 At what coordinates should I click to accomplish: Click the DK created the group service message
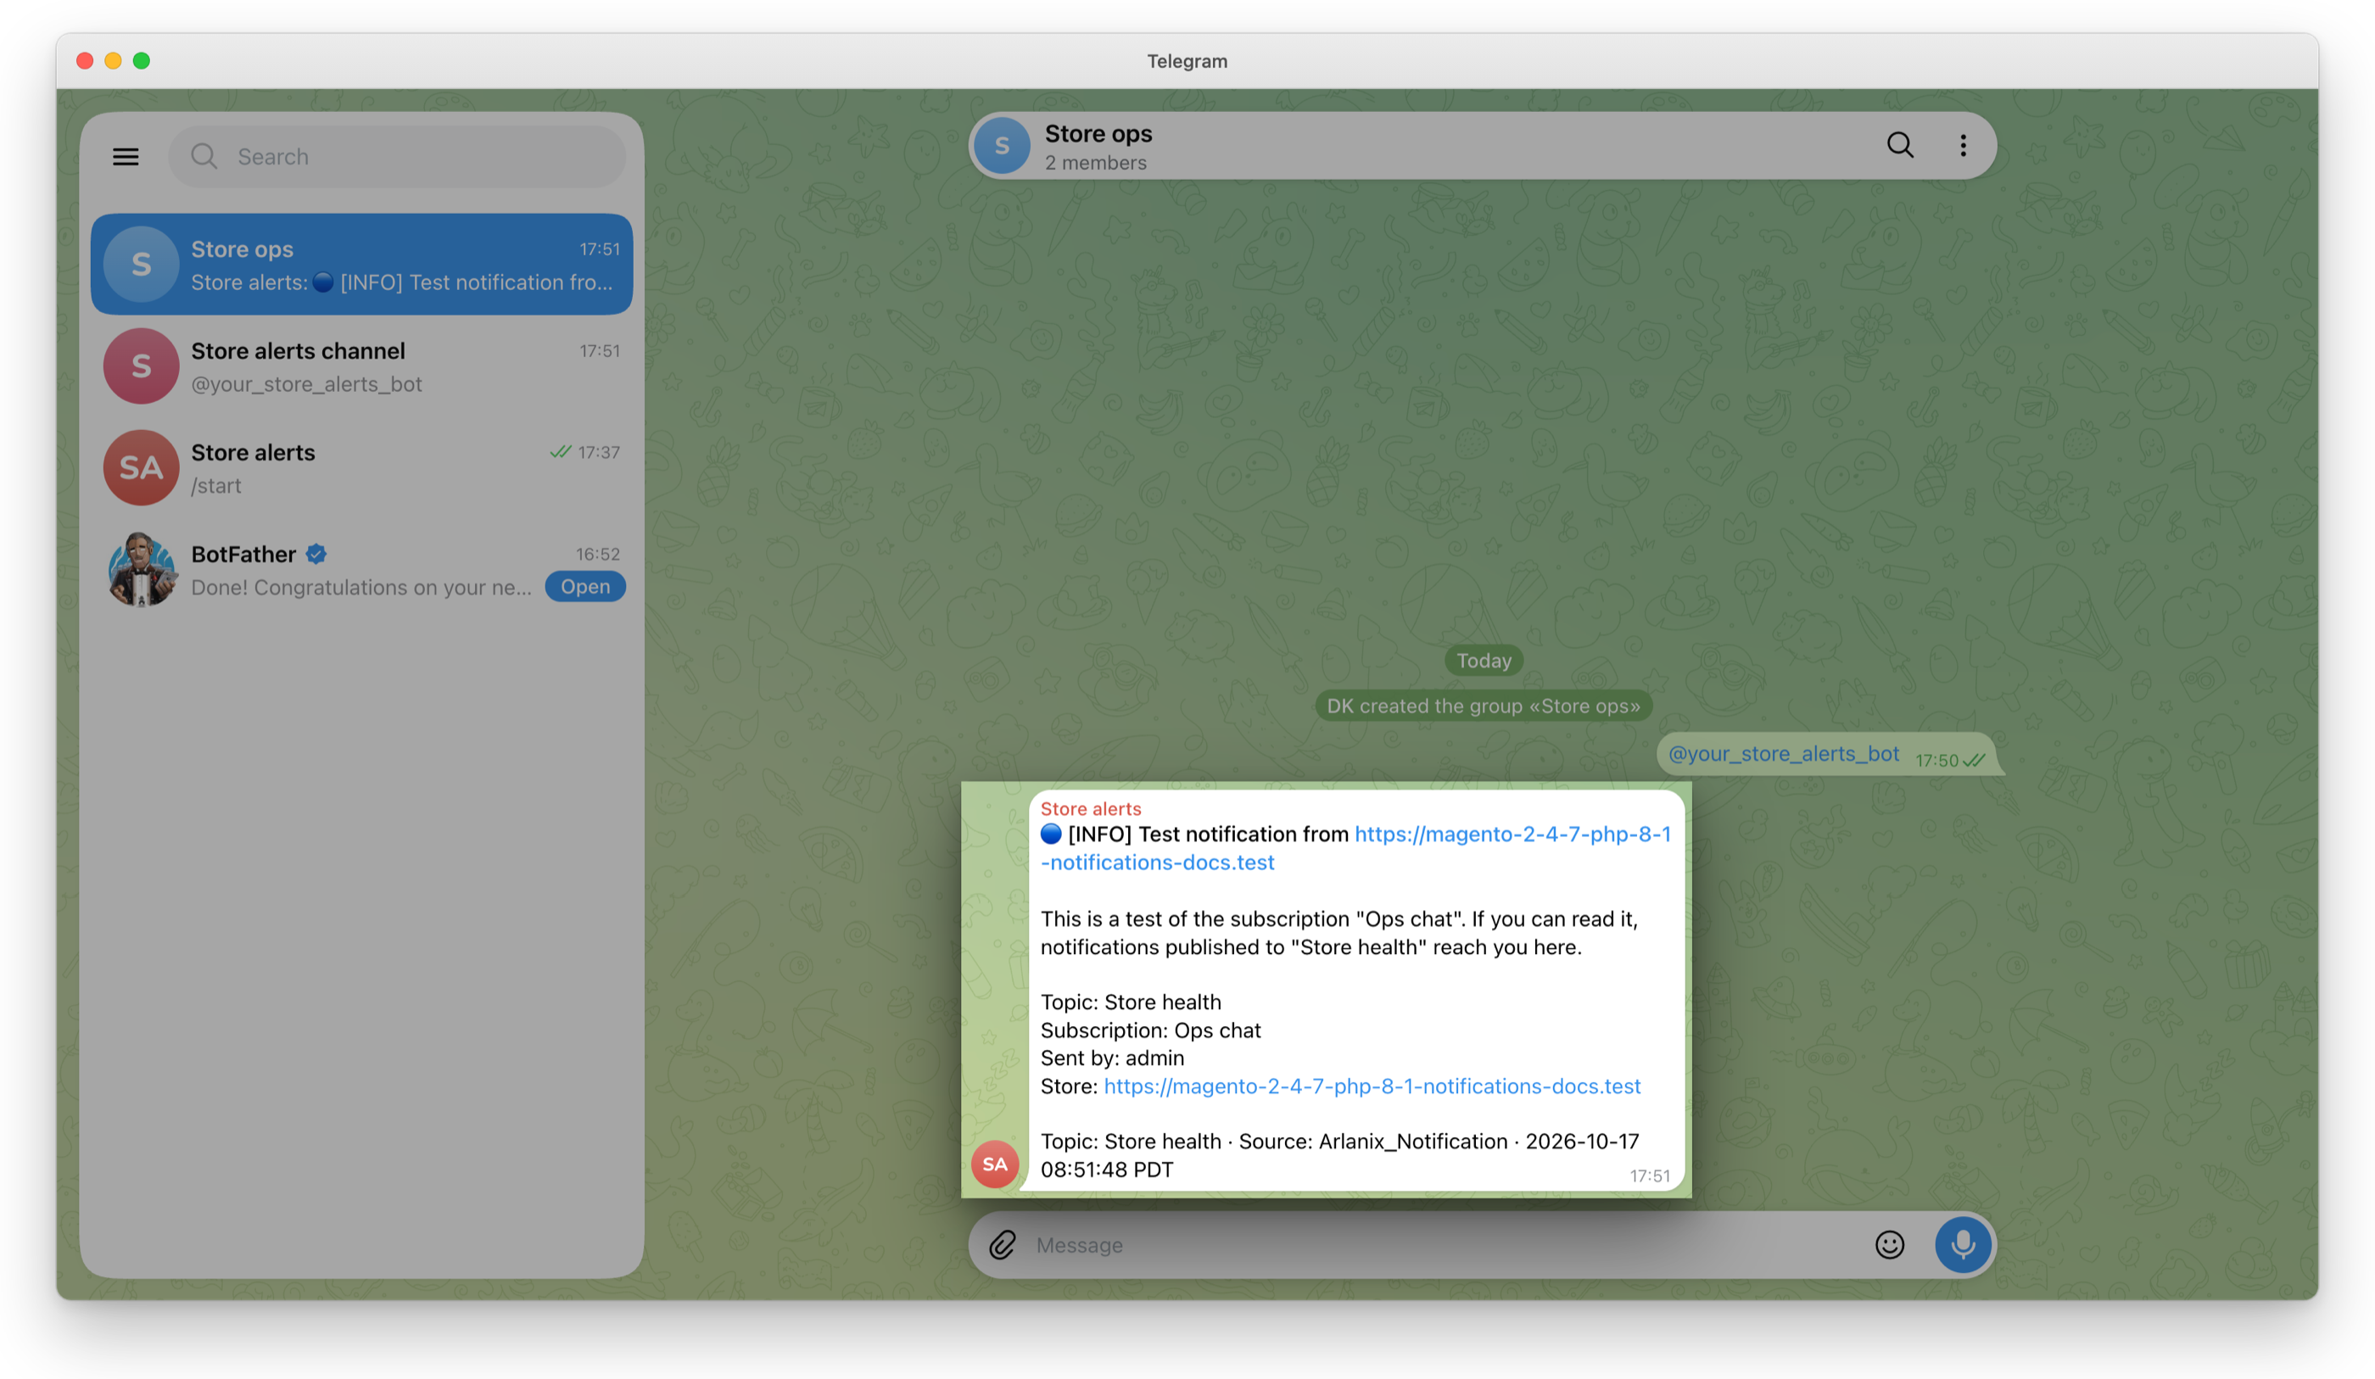click(x=1484, y=706)
